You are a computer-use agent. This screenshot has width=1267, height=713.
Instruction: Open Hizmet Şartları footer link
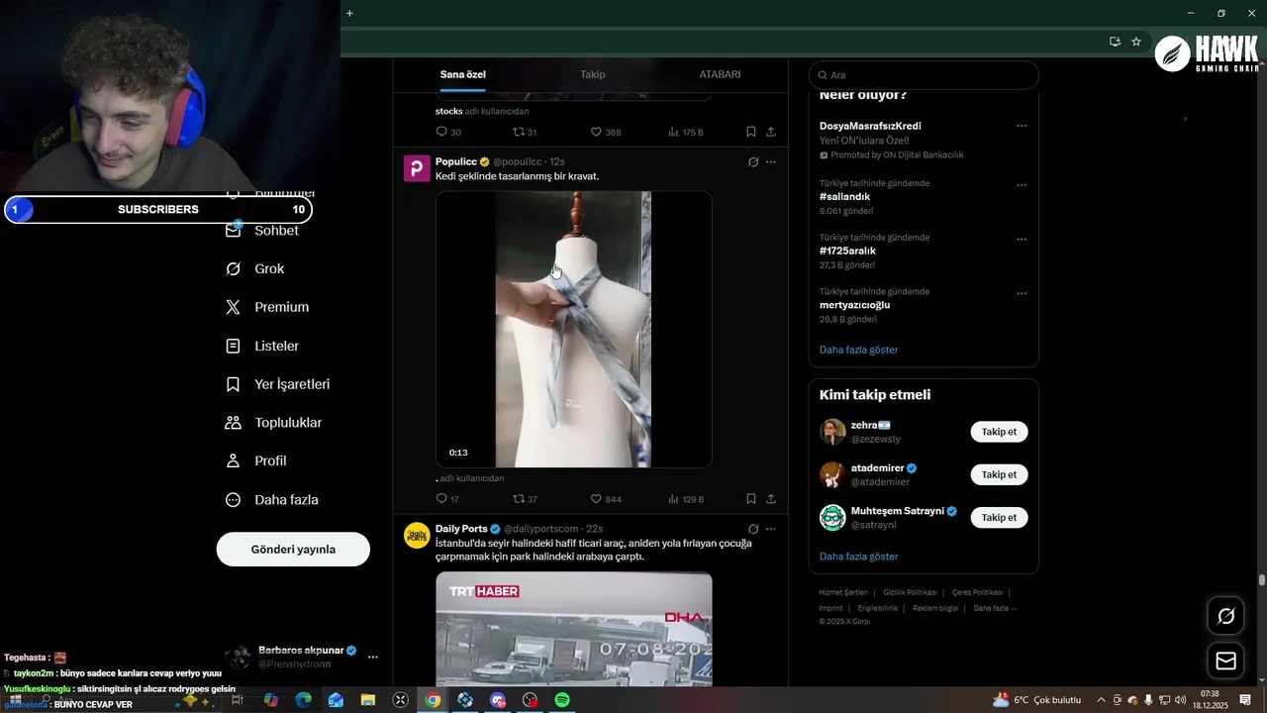click(x=843, y=592)
